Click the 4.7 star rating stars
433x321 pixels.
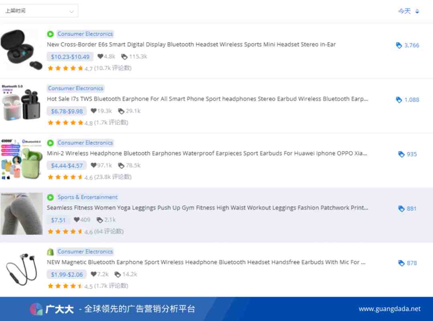tap(65, 68)
